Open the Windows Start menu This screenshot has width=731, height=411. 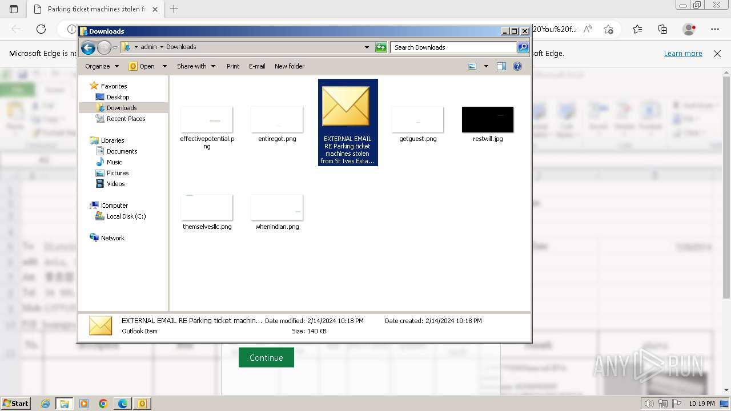[x=15, y=404]
